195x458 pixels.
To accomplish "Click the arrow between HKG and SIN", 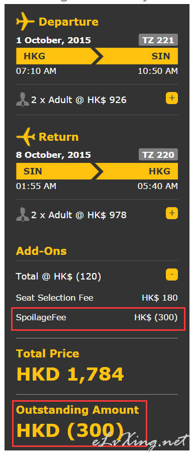I will pyautogui.click(x=97, y=56).
